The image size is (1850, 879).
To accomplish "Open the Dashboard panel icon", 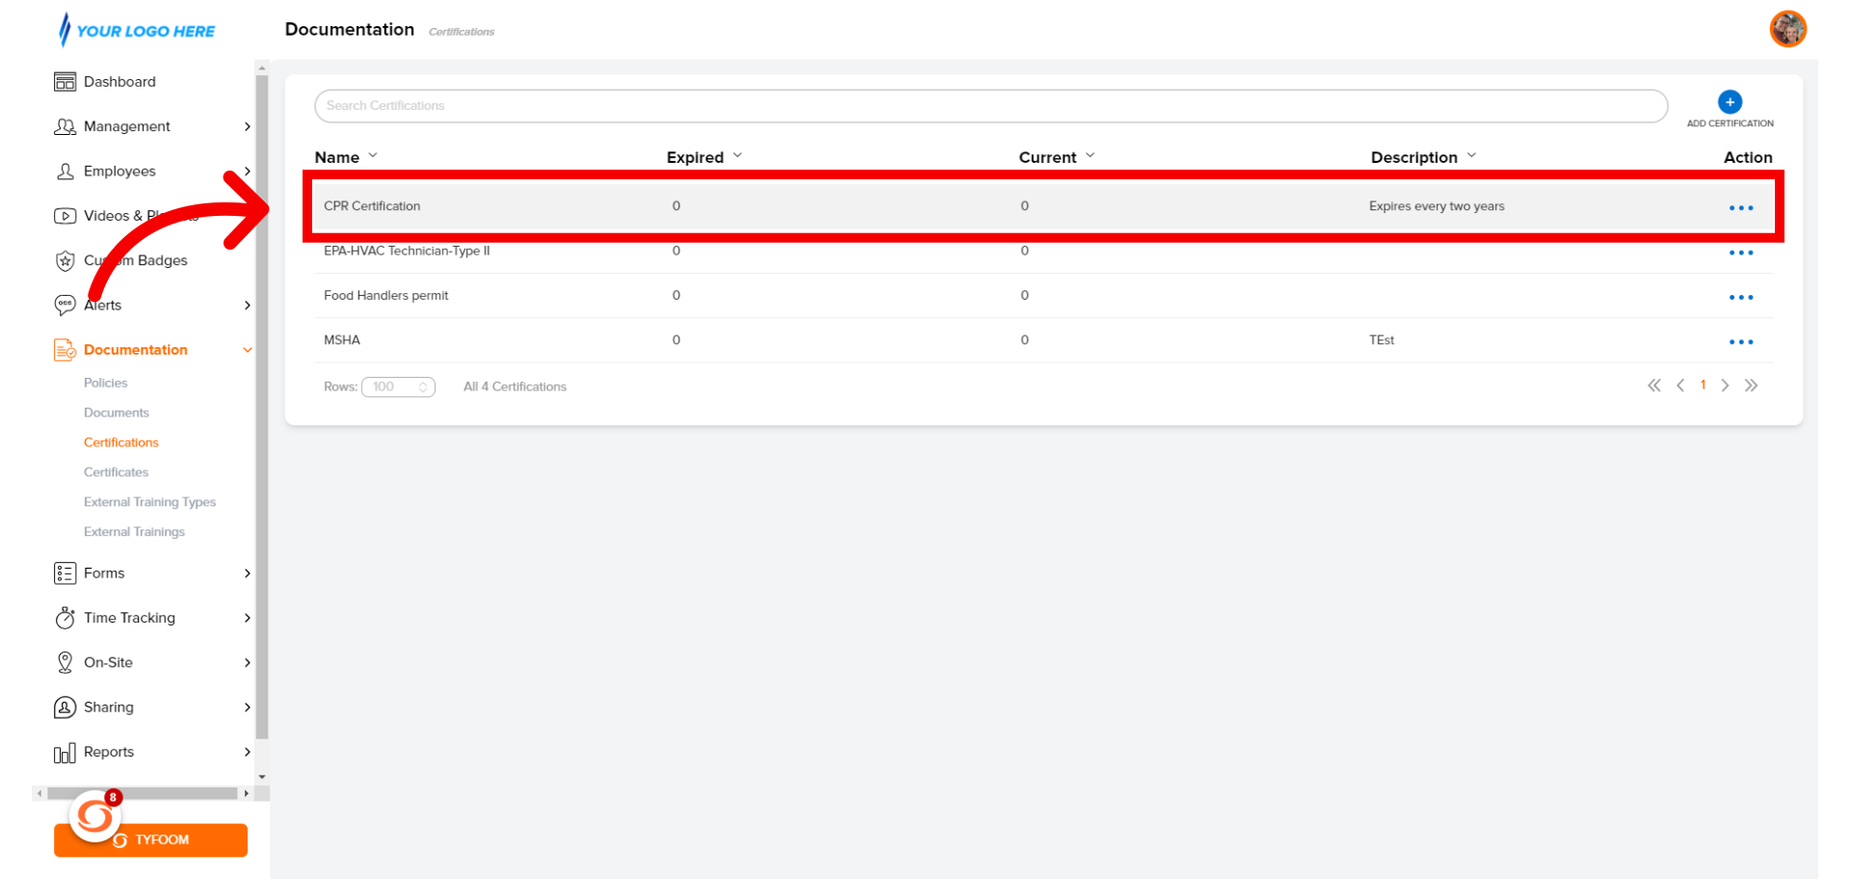I will pyautogui.click(x=65, y=81).
